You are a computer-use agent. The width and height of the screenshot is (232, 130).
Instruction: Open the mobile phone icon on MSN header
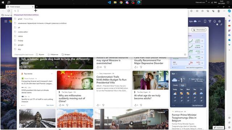click(205, 21)
